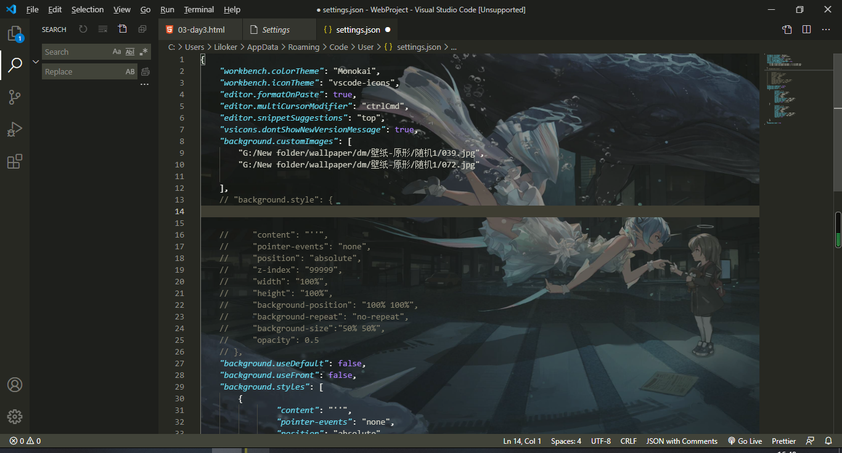Viewport: 842px width, 453px height.
Task: Click the feedback icon in status bar
Action: (810, 441)
